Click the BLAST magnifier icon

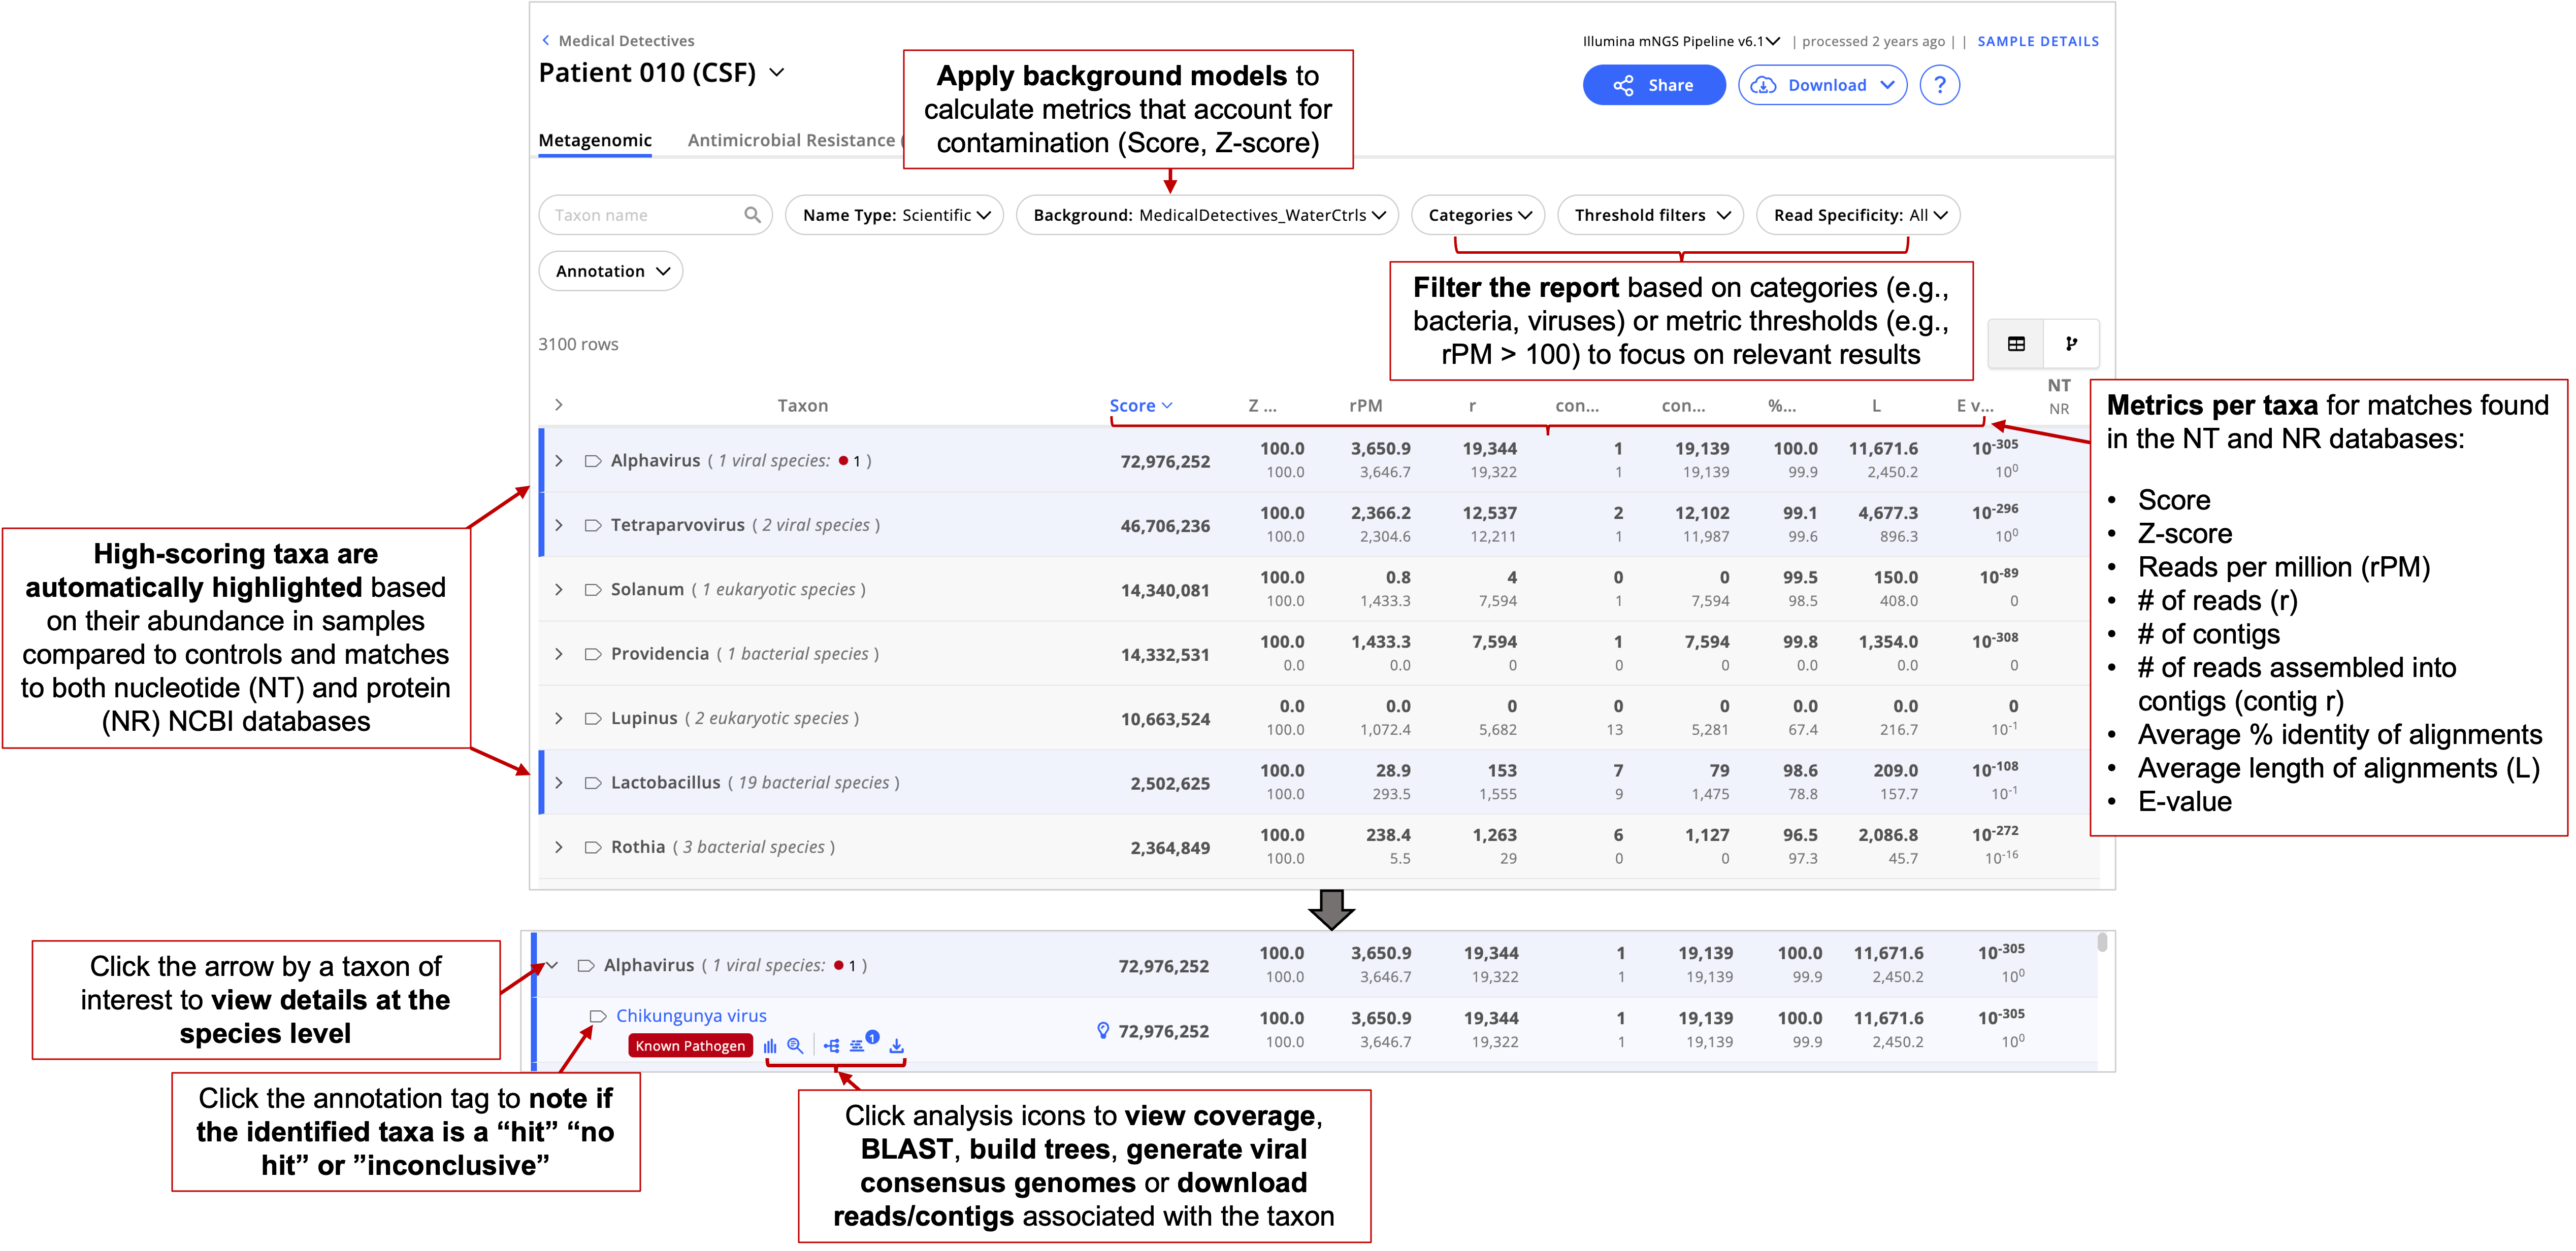coord(795,1045)
